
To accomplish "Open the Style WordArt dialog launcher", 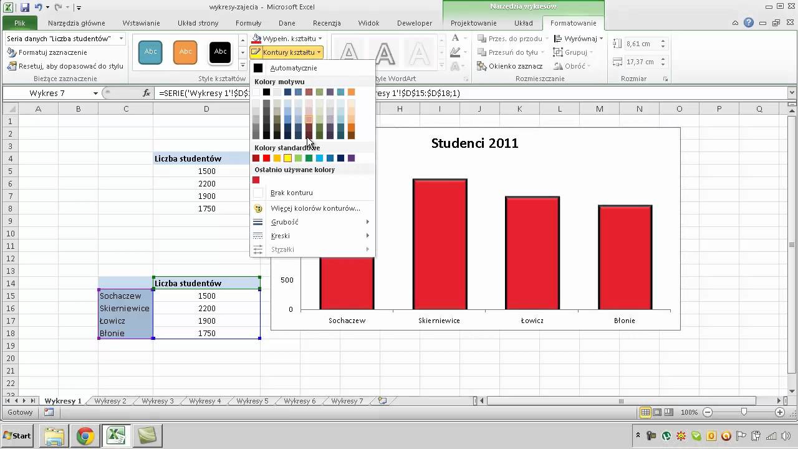I will click(x=466, y=79).
